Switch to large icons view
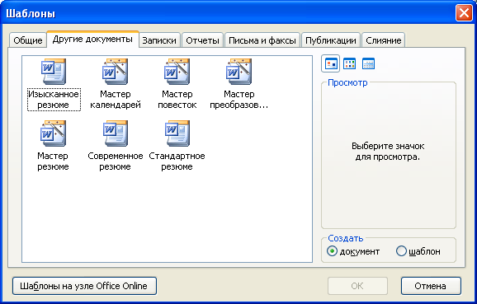This screenshot has width=477, height=304. 331,63
